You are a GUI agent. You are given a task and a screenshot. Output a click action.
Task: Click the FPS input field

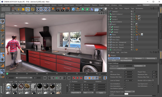(x=129, y=72)
